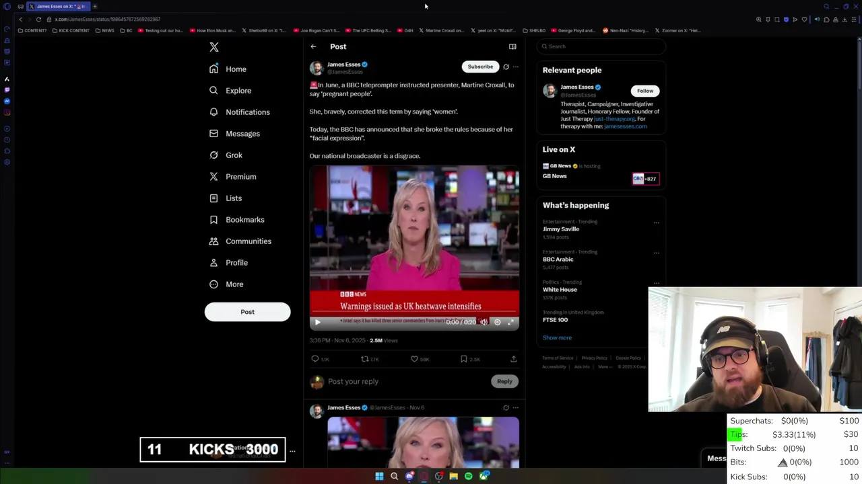The height and width of the screenshot is (484, 862).
Task: Open the SHELBO bookmarks folder
Action: (x=533, y=30)
